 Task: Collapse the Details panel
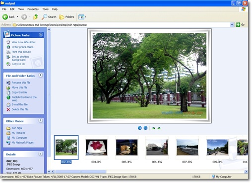pos(40,154)
